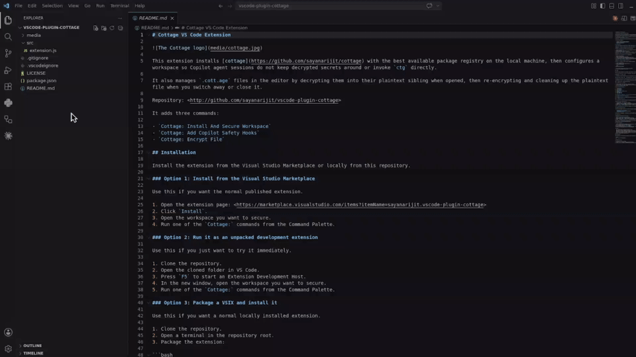Open LICENSE file in Explorer

click(x=36, y=73)
